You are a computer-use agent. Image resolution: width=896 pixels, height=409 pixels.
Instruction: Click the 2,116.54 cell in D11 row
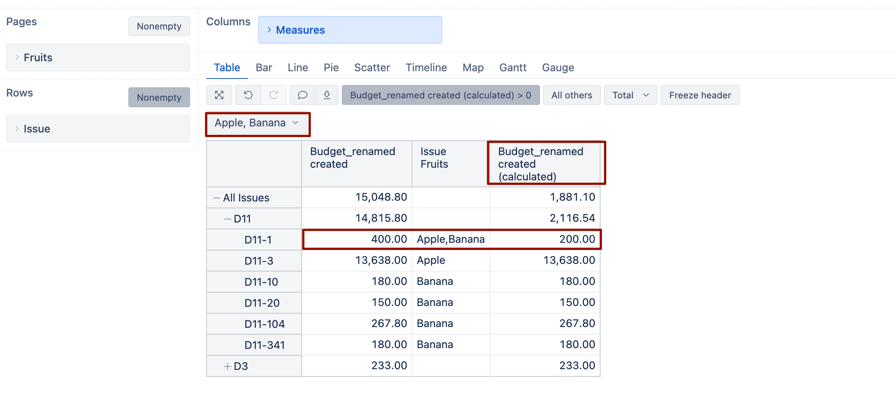click(545, 218)
